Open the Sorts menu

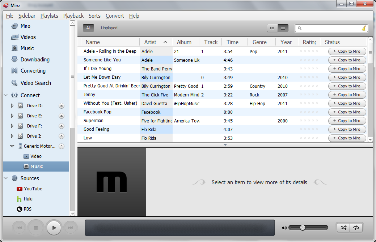pyautogui.click(x=94, y=16)
